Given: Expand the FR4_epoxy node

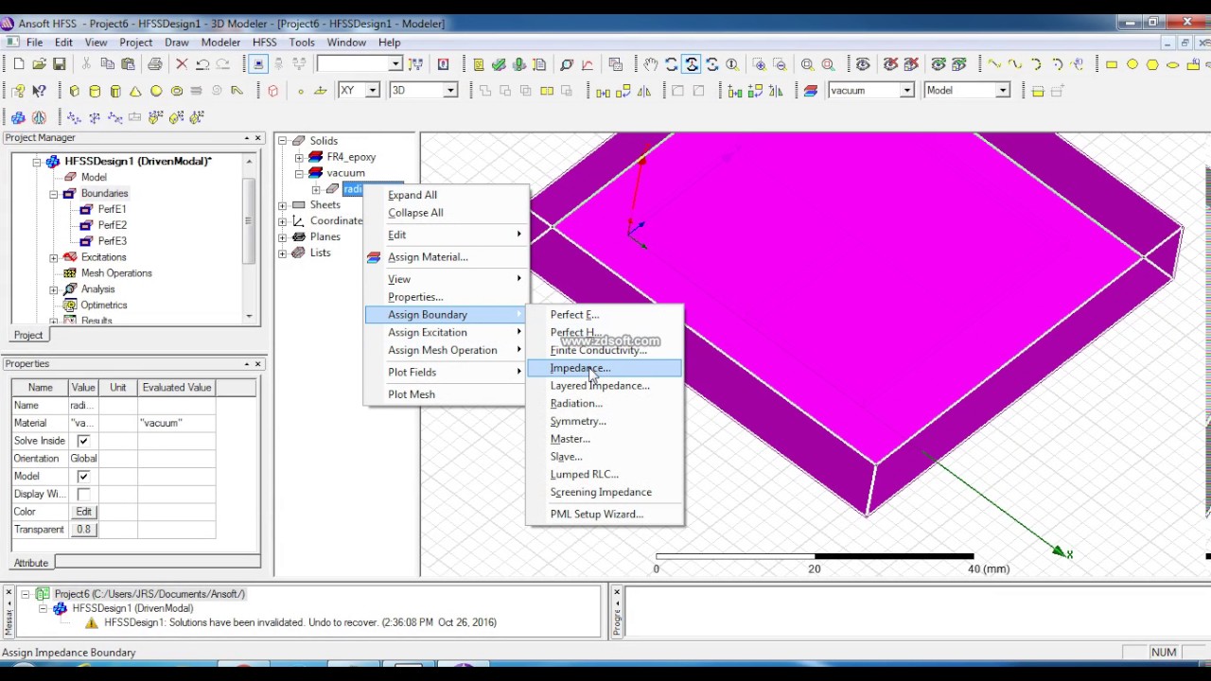Looking at the screenshot, I should 299,157.
